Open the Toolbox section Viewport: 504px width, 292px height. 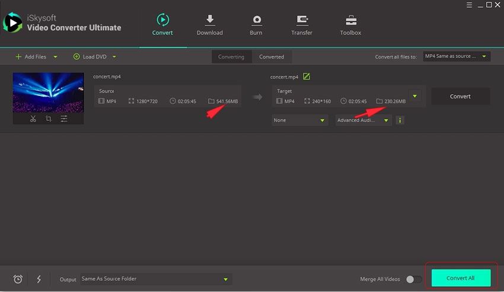pyautogui.click(x=350, y=25)
